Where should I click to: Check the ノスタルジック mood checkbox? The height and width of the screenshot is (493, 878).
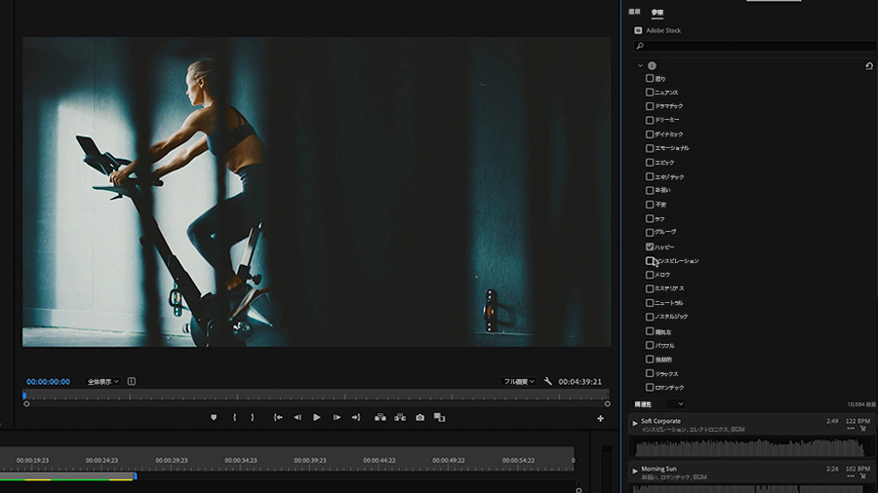(x=650, y=317)
